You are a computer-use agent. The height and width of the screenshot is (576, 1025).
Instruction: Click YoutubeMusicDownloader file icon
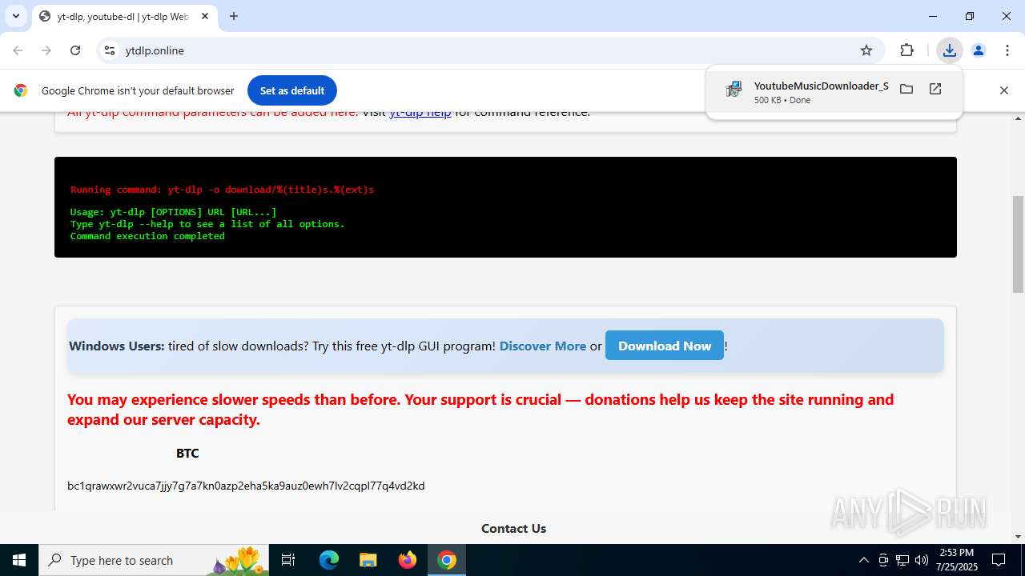click(x=734, y=90)
